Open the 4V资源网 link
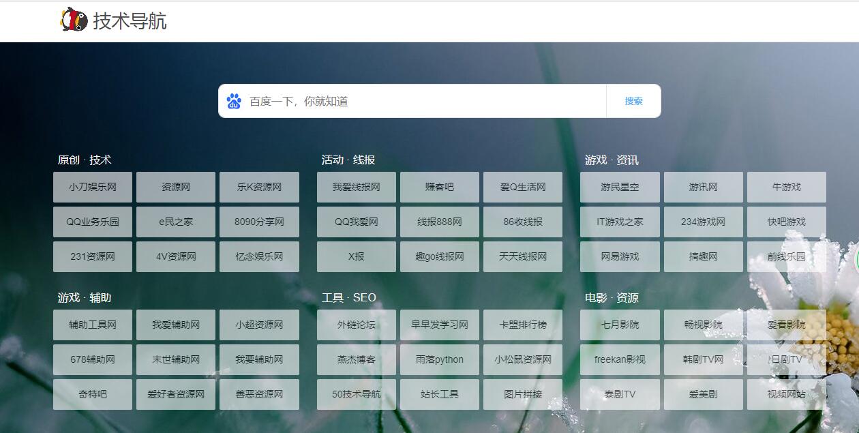This screenshot has height=433, width=859. pyautogui.click(x=176, y=256)
